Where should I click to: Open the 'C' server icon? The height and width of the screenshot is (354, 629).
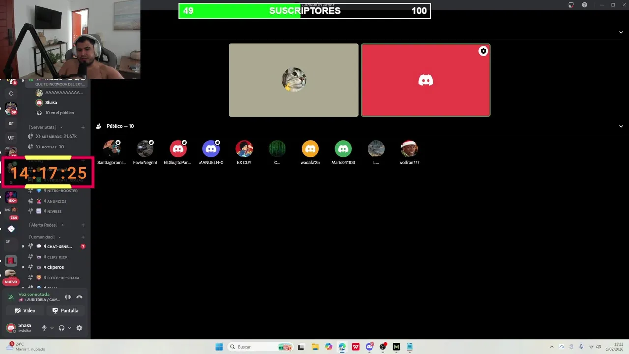tap(11, 93)
